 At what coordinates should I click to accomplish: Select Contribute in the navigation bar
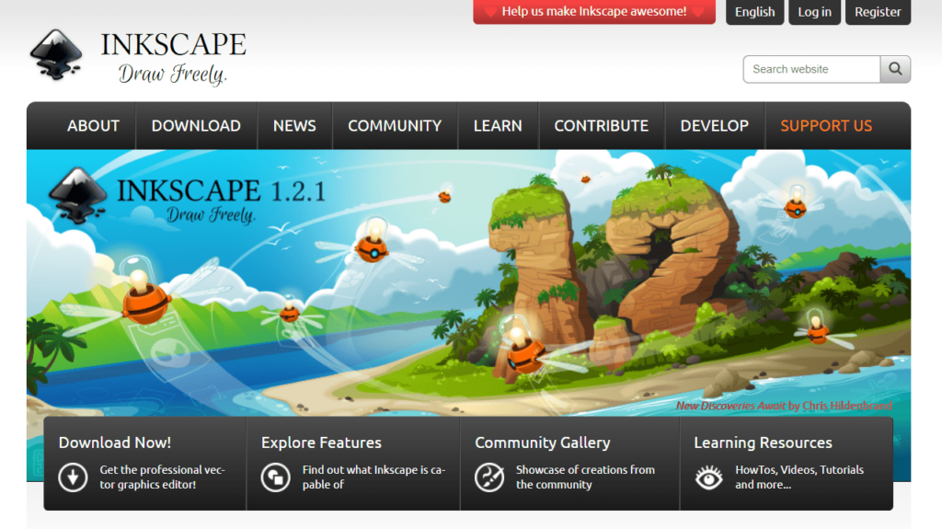point(601,126)
